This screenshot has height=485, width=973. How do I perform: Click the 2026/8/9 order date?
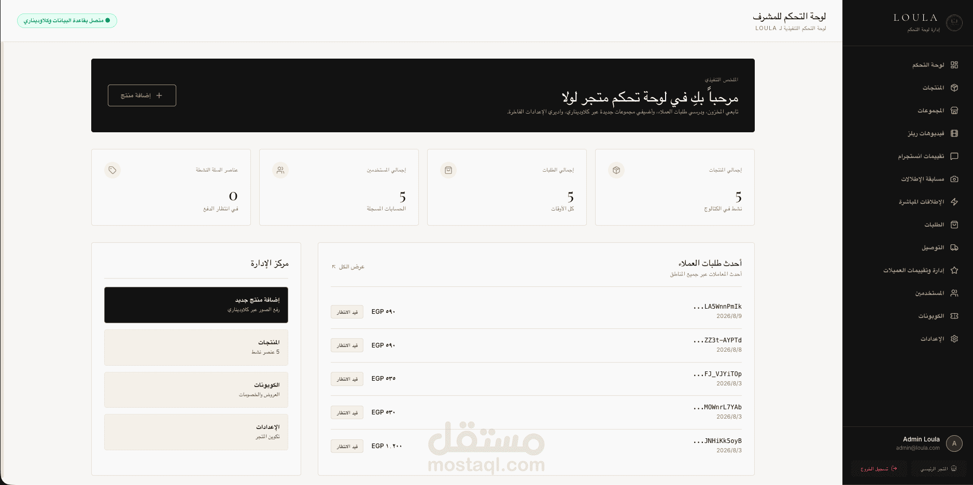[729, 316]
